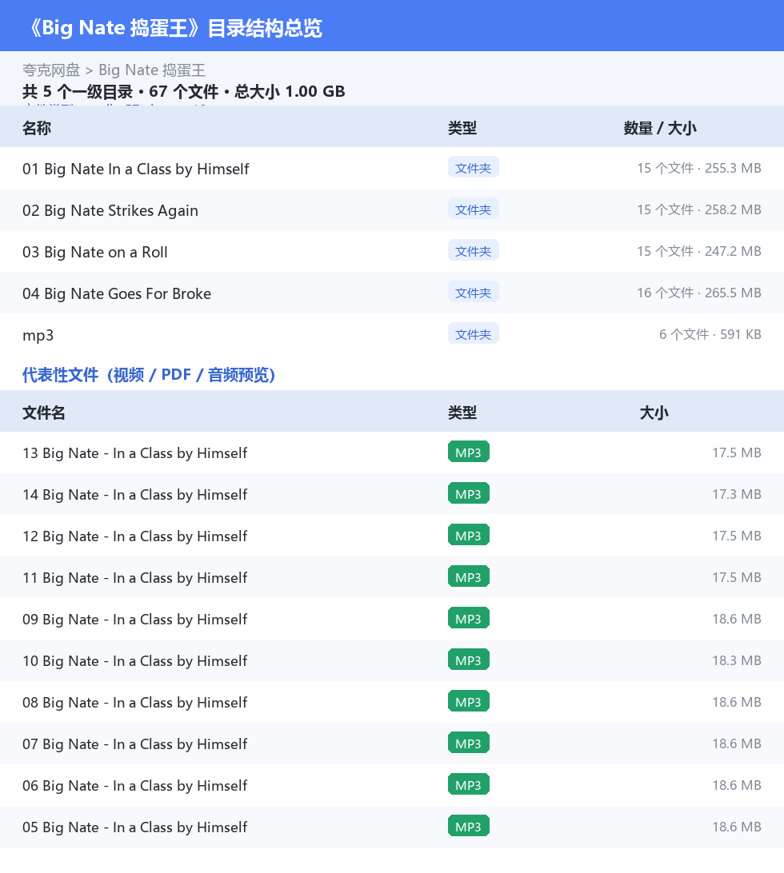
Task: Click the "文件名" column header
Action: click(x=44, y=413)
